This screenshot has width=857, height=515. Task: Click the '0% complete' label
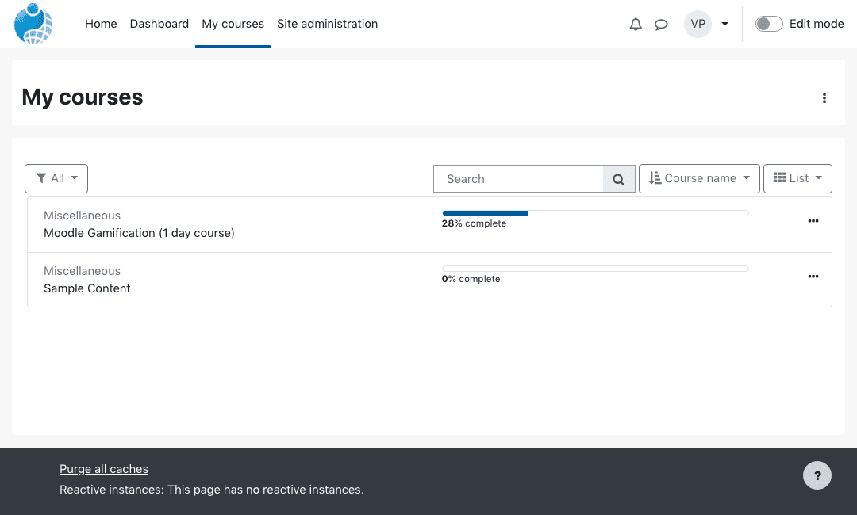[471, 280]
